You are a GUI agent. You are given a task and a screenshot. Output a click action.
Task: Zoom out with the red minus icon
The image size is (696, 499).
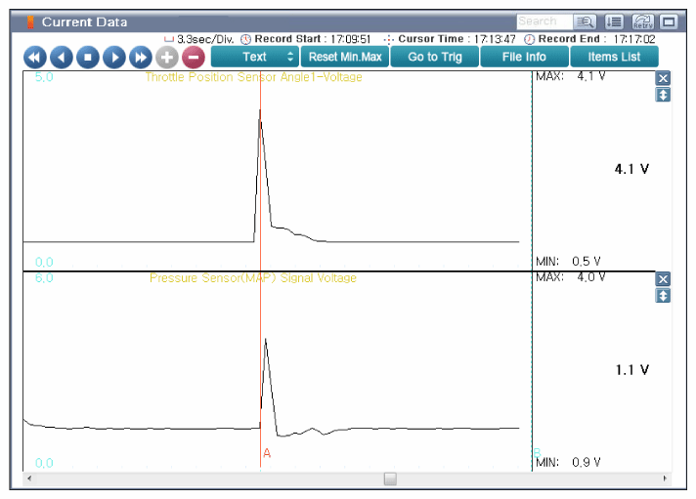(194, 58)
